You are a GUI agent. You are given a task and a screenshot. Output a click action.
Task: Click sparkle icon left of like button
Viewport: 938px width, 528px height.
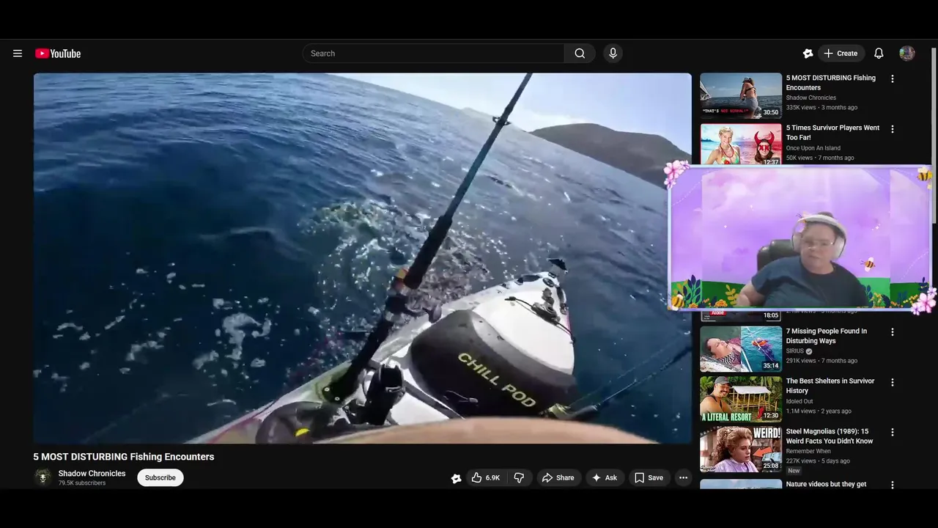pyautogui.click(x=456, y=478)
